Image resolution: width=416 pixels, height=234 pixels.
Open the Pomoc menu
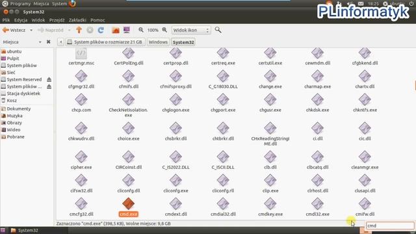97,20
